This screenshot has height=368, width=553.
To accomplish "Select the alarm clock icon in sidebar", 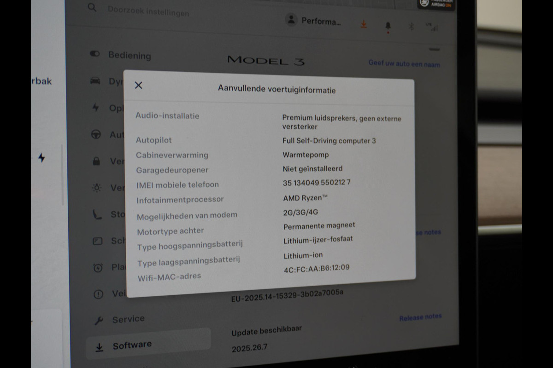I will point(98,268).
